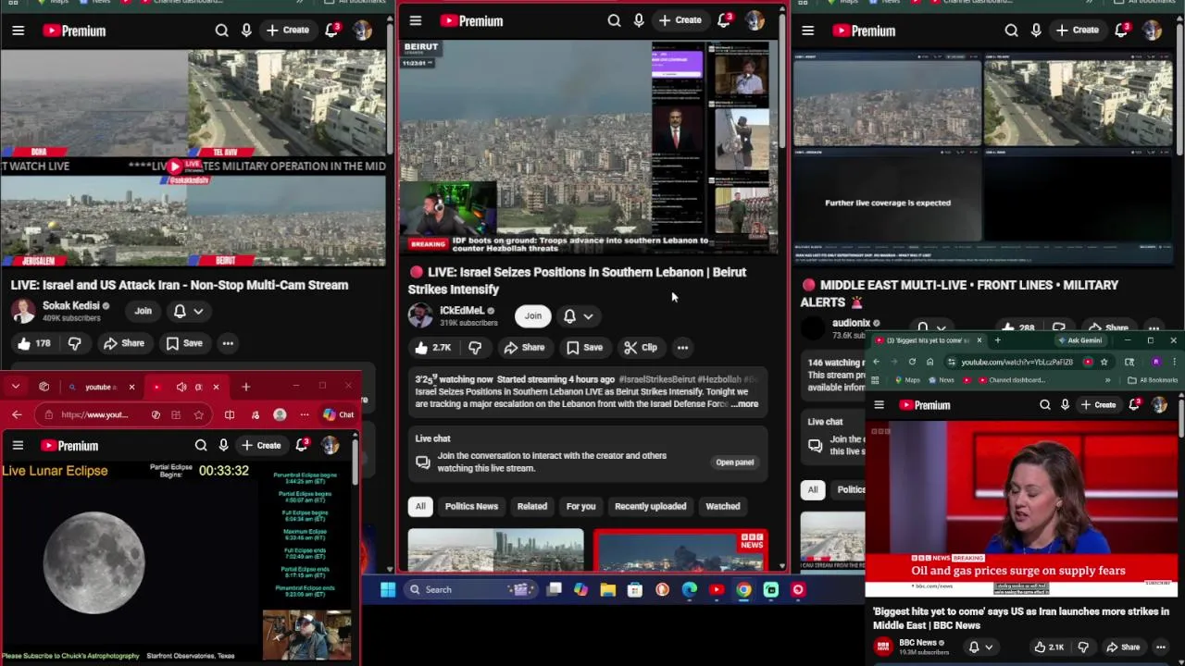This screenshot has height=666, width=1185.
Task: Select the Watched filter chip
Action: (x=723, y=506)
